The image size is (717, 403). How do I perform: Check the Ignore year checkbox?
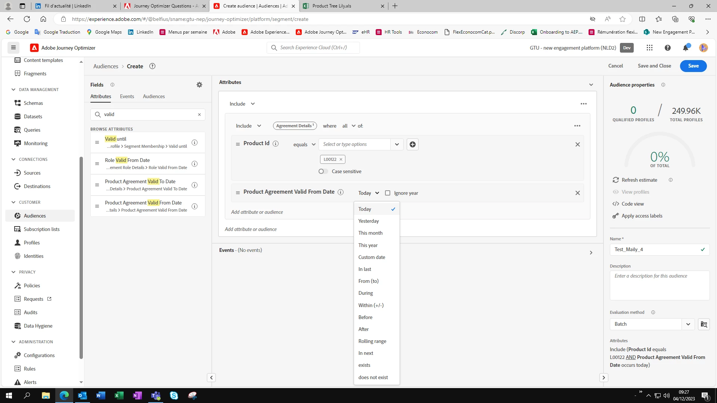388,193
